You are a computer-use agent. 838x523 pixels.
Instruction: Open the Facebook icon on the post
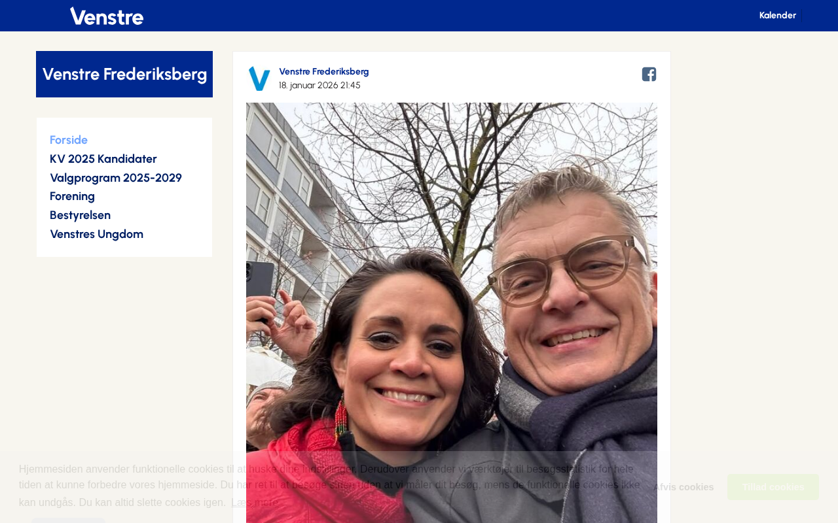(x=649, y=75)
